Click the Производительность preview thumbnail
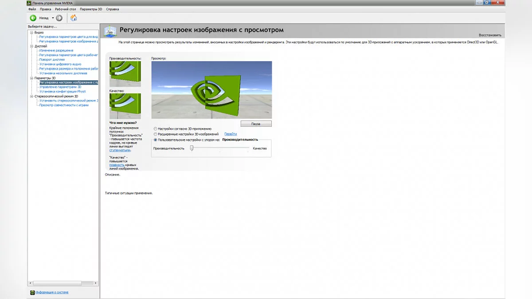The width and height of the screenshot is (532, 299). coord(125,74)
